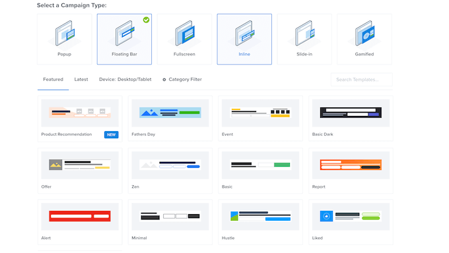Pick the Gamified campaign type icon
This screenshot has height=253, width=449.
(364, 34)
